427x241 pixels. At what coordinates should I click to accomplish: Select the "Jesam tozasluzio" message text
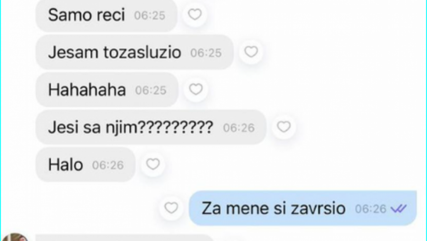click(114, 52)
